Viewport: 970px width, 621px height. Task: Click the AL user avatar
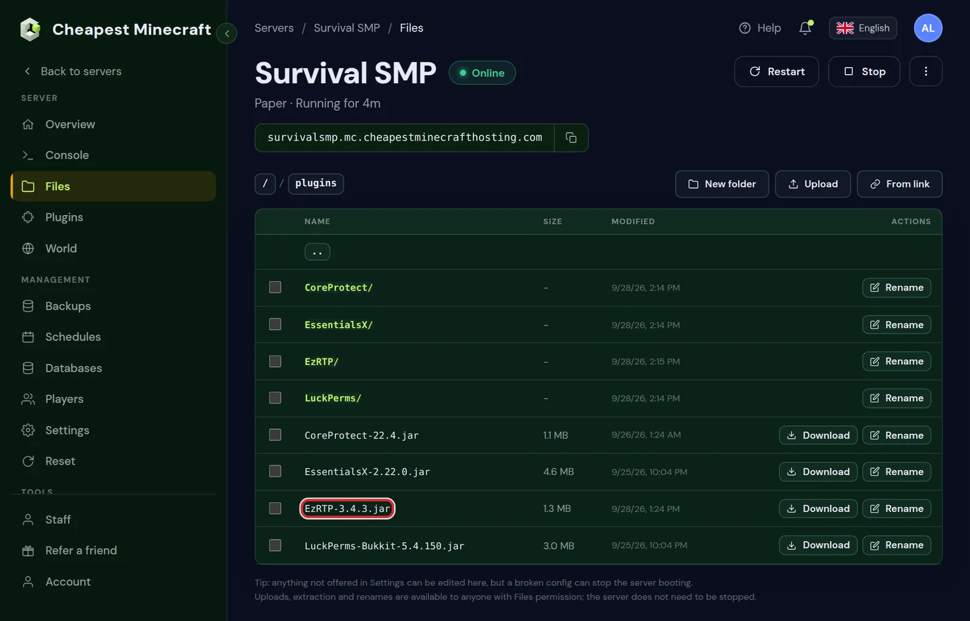pyautogui.click(x=928, y=28)
